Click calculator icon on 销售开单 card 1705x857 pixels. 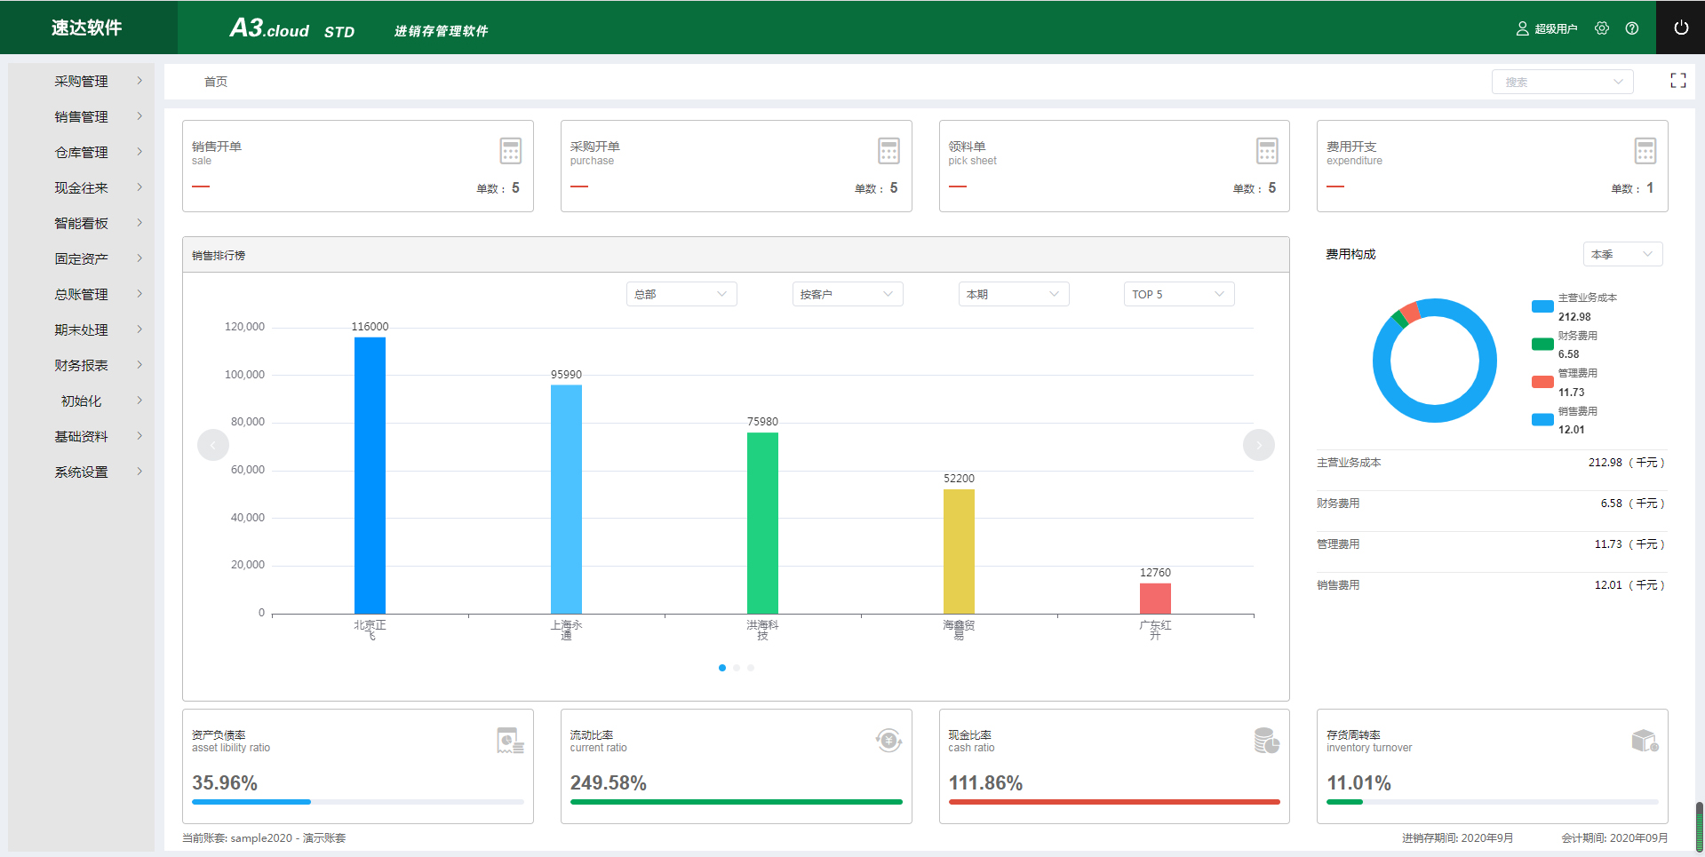tap(510, 151)
